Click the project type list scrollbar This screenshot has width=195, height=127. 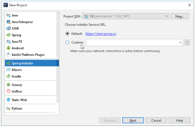click(x=58, y=57)
